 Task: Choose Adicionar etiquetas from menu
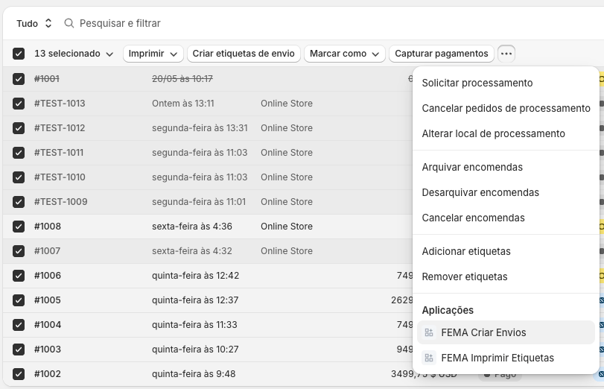click(x=506, y=251)
